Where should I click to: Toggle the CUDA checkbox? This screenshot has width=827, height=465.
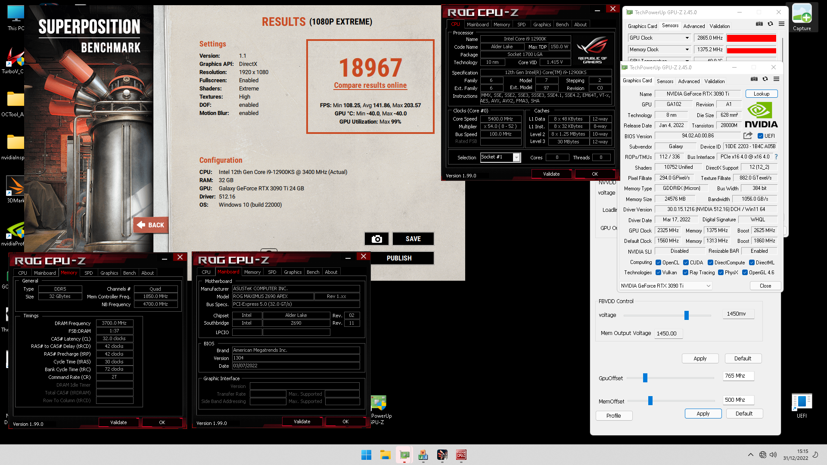pos(686,263)
